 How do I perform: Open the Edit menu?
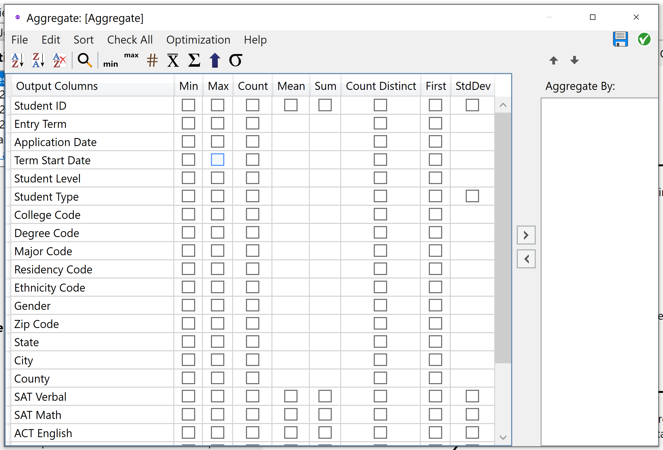pos(51,40)
